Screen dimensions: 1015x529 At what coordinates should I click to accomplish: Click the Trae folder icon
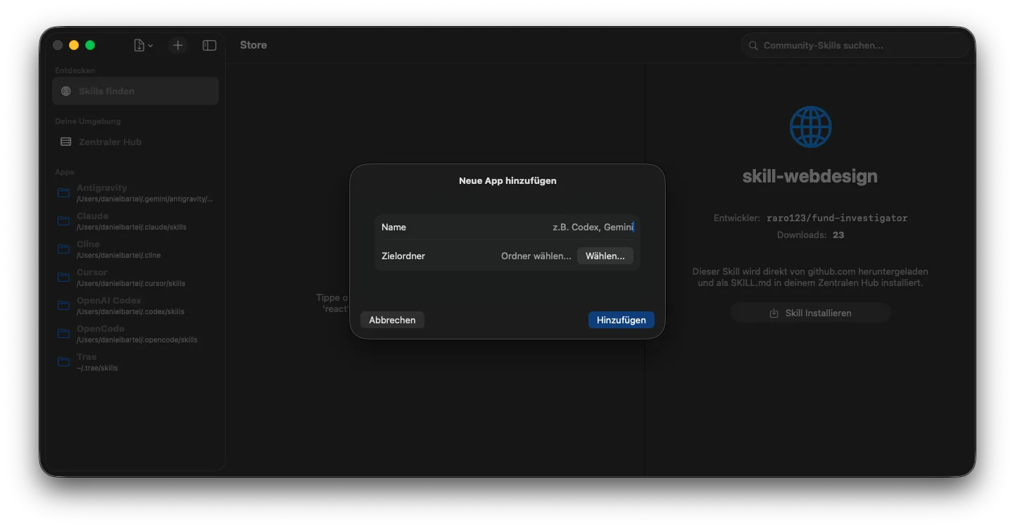63,362
